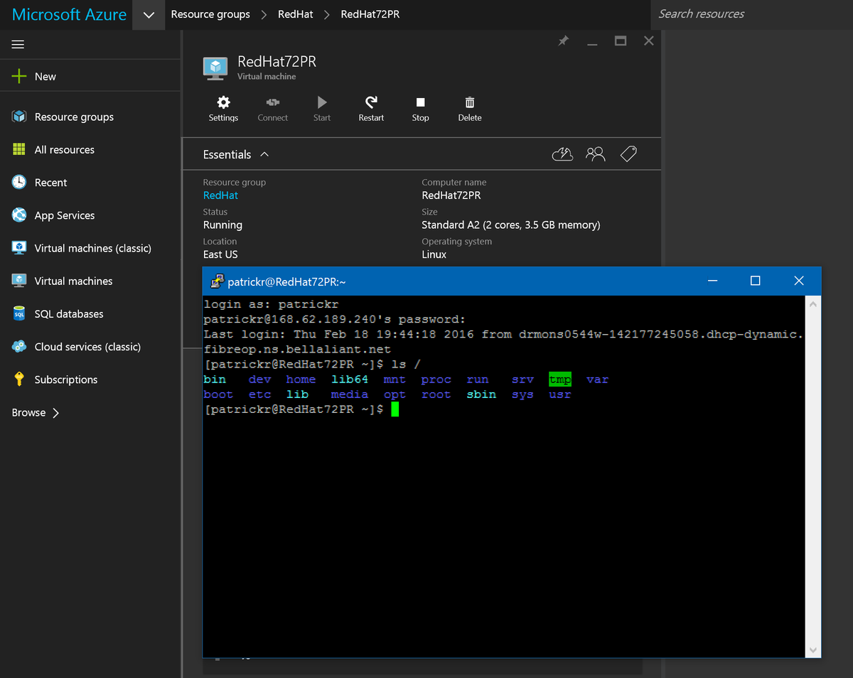The height and width of the screenshot is (678, 853).
Task: Click the 'lib64' entry in terminal output
Action: pos(350,380)
